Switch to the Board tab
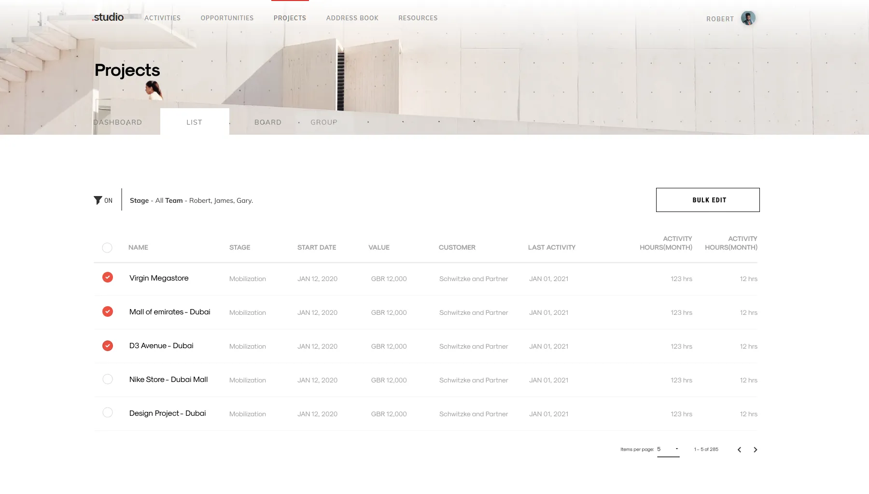The height and width of the screenshot is (494, 869). coord(268,122)
